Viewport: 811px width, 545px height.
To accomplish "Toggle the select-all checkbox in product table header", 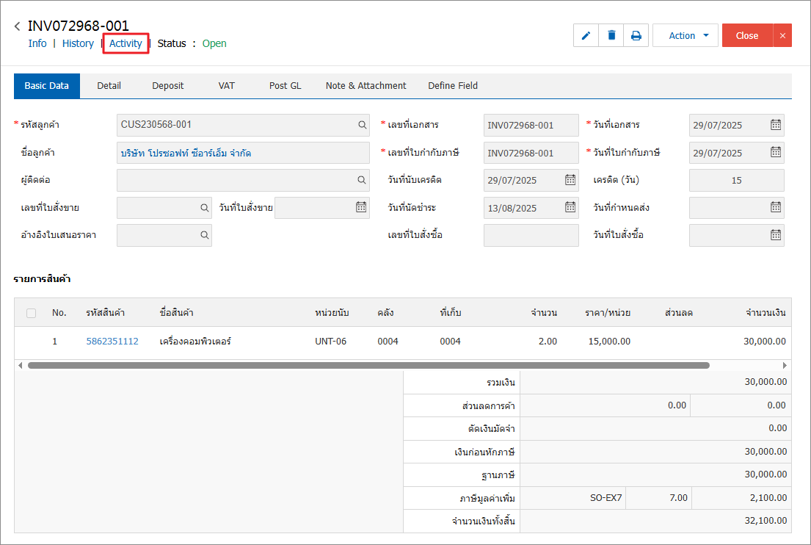I will click(x=31, y=313).
